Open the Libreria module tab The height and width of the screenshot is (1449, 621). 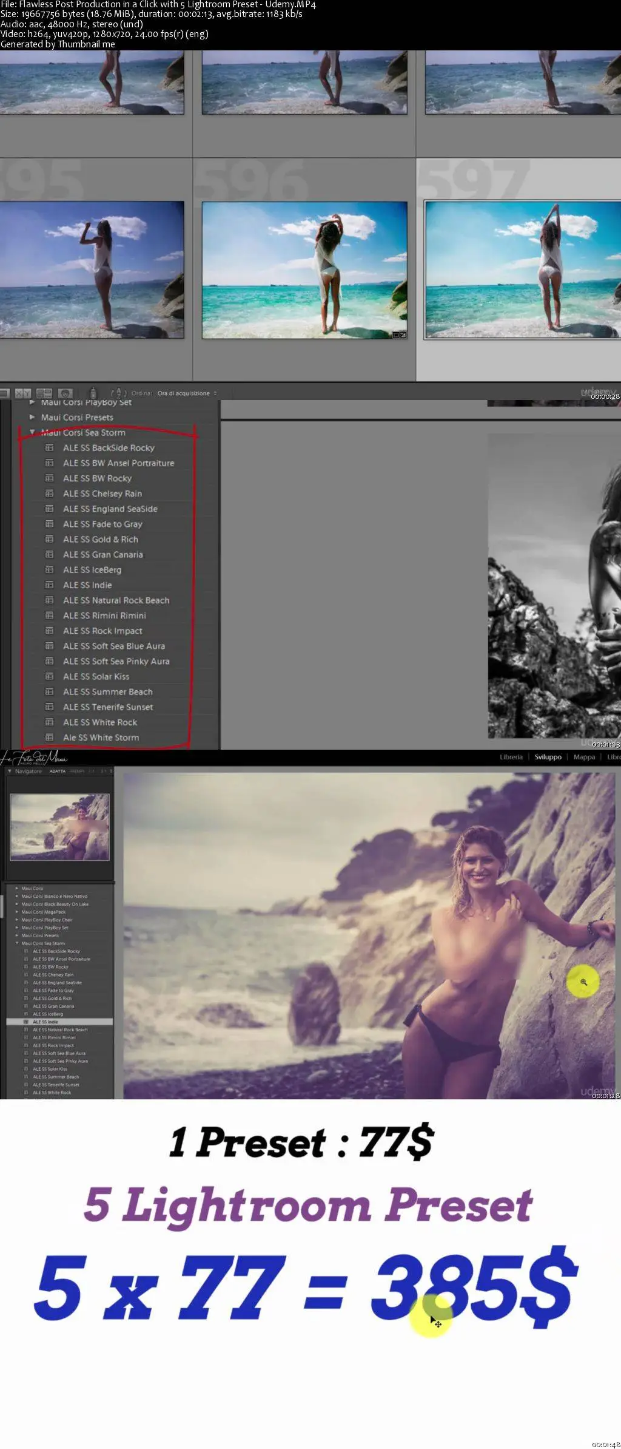(511, 757)
